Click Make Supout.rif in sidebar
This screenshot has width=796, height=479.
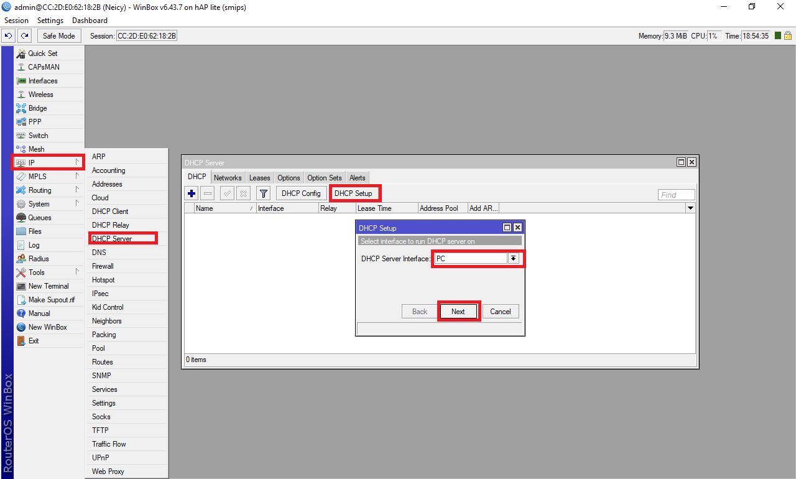pyautogui.click(x=49, y=300)
